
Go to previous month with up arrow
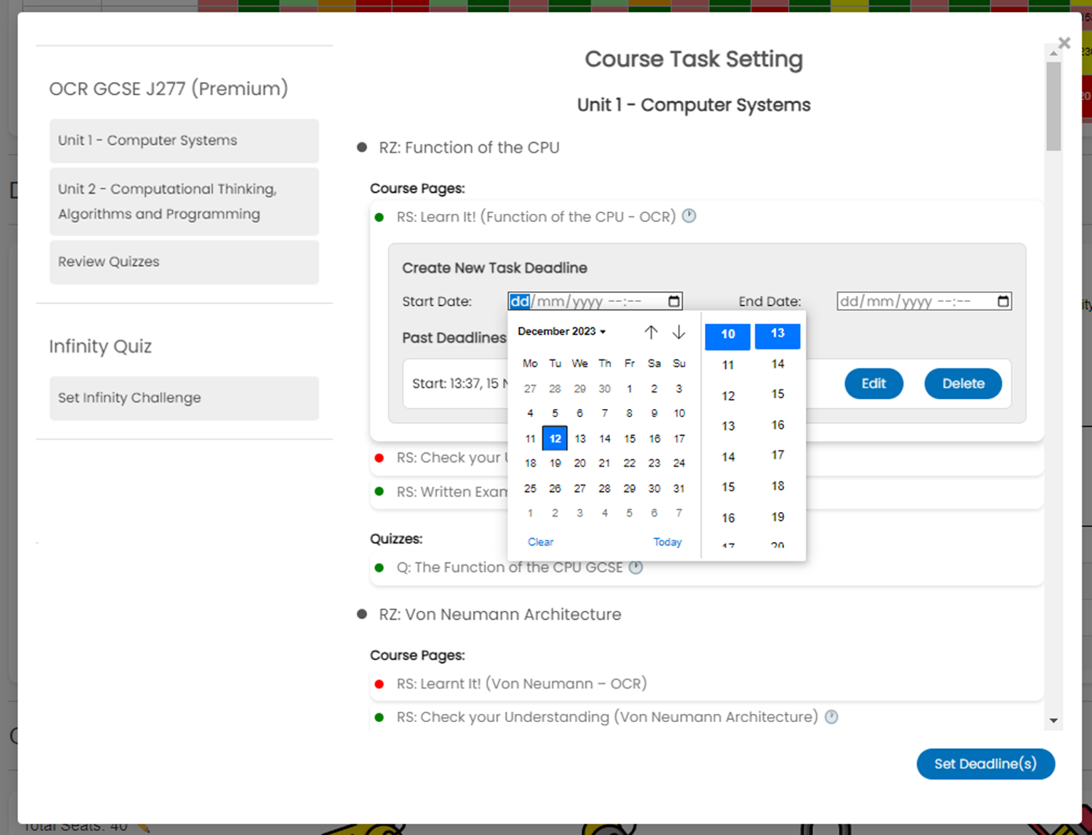(651, 332)
